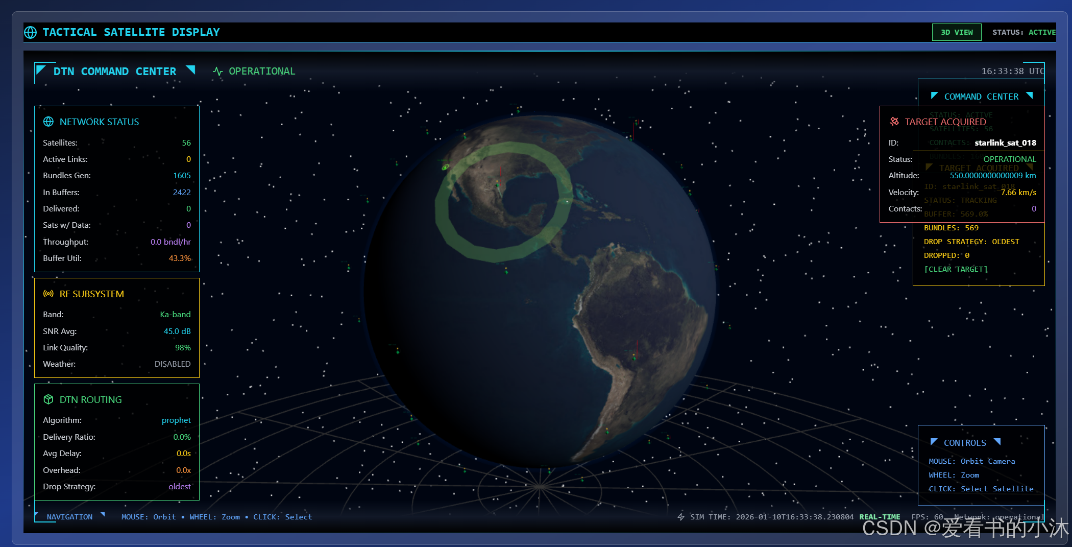Click the Bundles Gen value 1605
The width and height of the screenshot is (1072, 547).
182,176
